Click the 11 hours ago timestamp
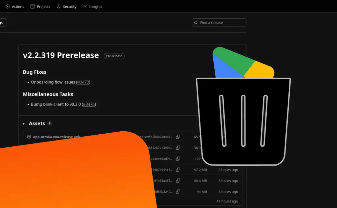337x208 pixels. 227,201
